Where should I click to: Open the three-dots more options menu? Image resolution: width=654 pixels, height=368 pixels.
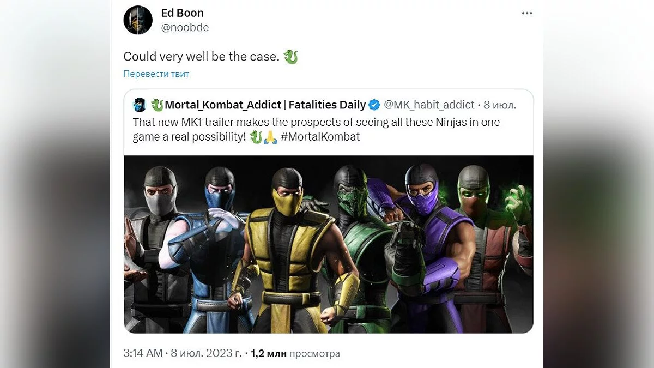(x=526, y=13)
